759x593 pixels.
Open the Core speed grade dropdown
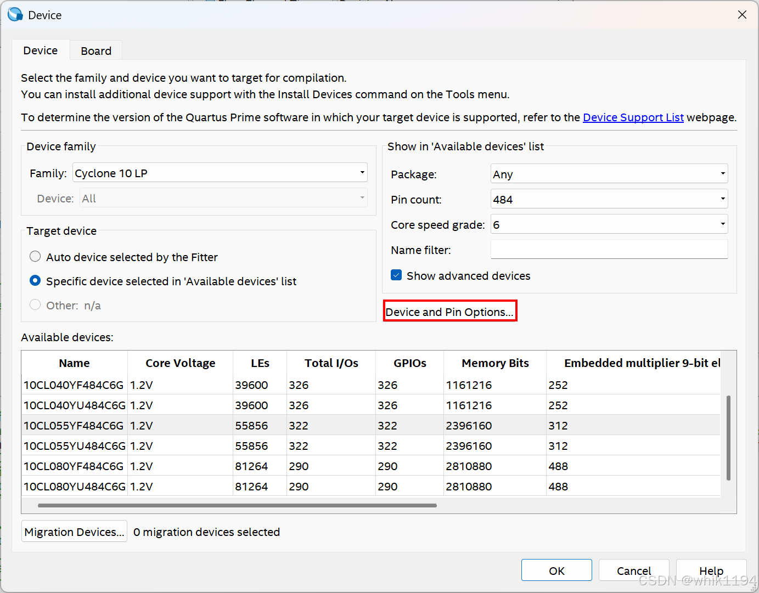(x=609, y=224)
